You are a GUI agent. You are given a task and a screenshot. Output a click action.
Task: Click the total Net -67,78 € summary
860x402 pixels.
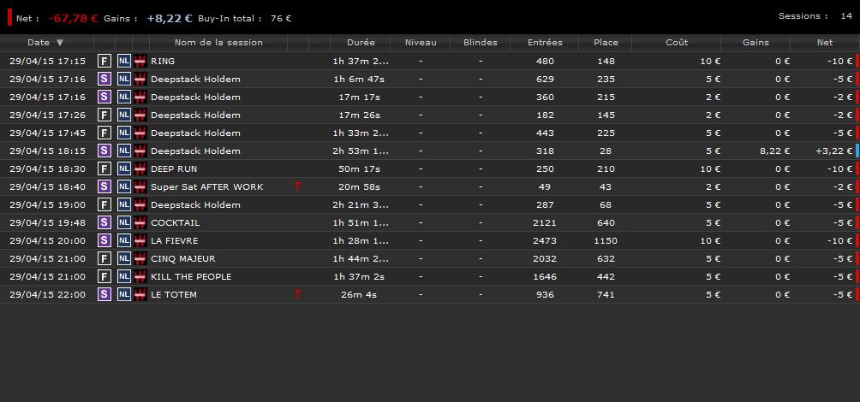click(x=73, y=18)
